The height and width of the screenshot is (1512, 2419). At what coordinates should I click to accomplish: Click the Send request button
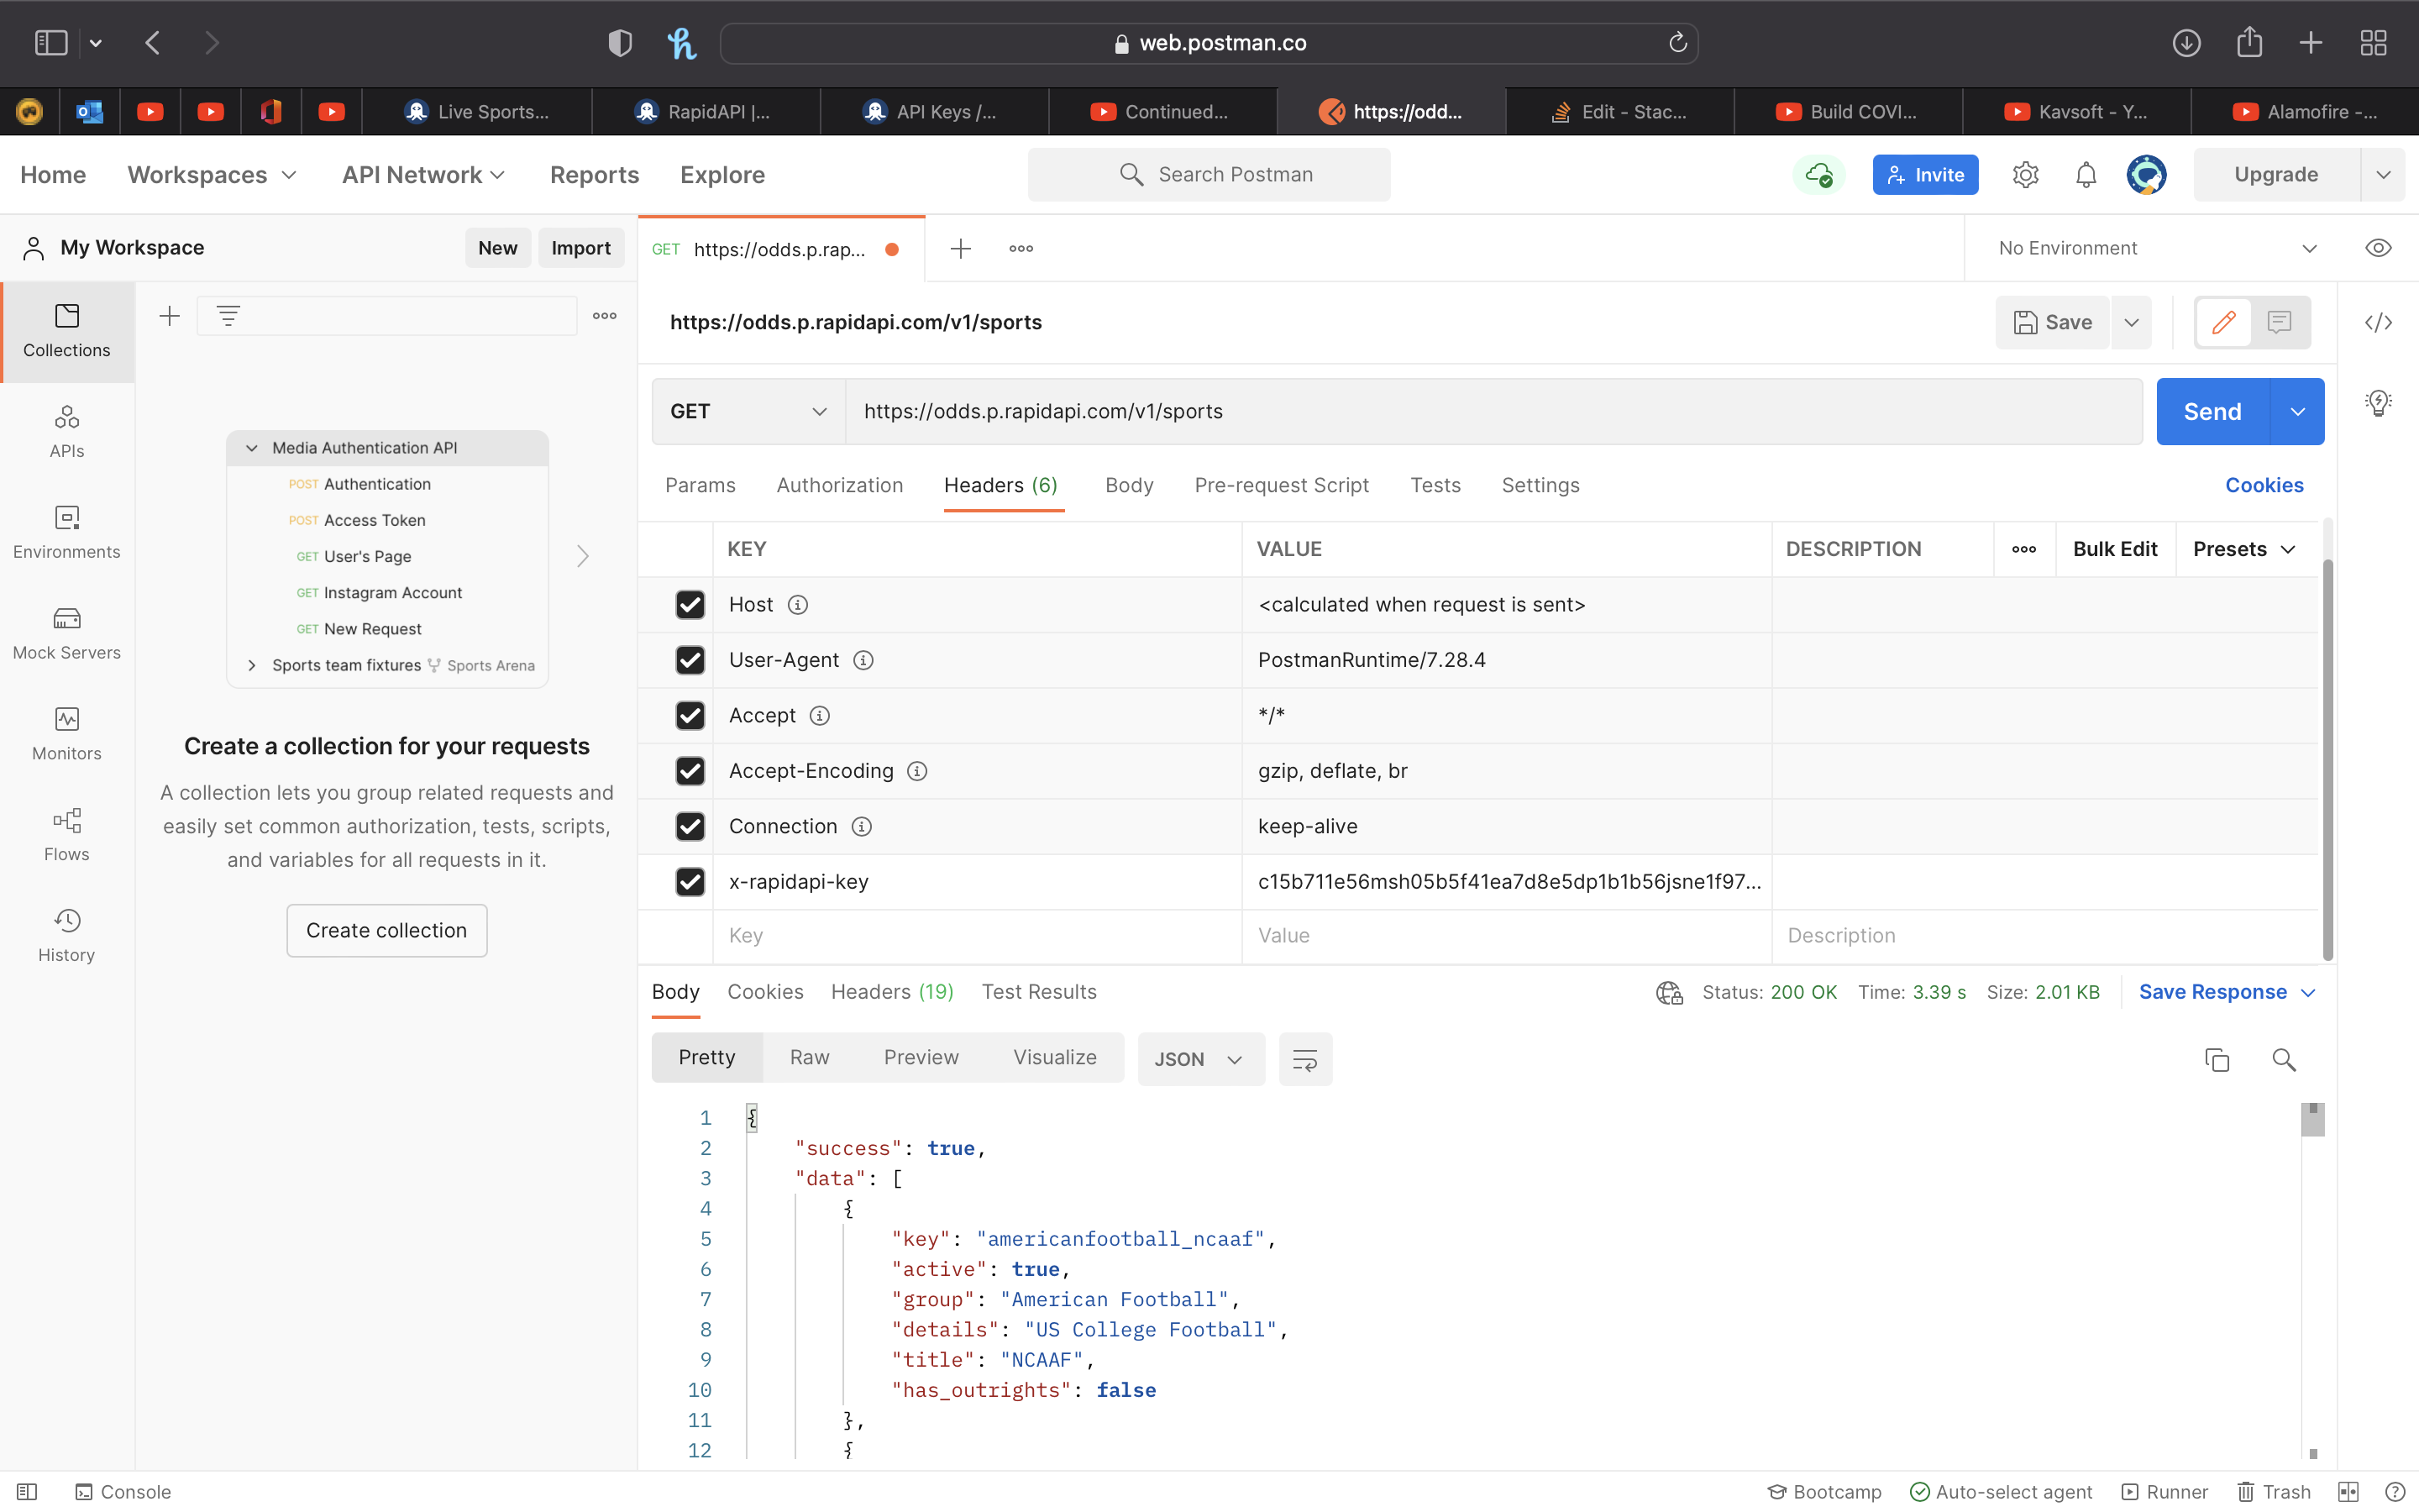(x=2212, y=411)
